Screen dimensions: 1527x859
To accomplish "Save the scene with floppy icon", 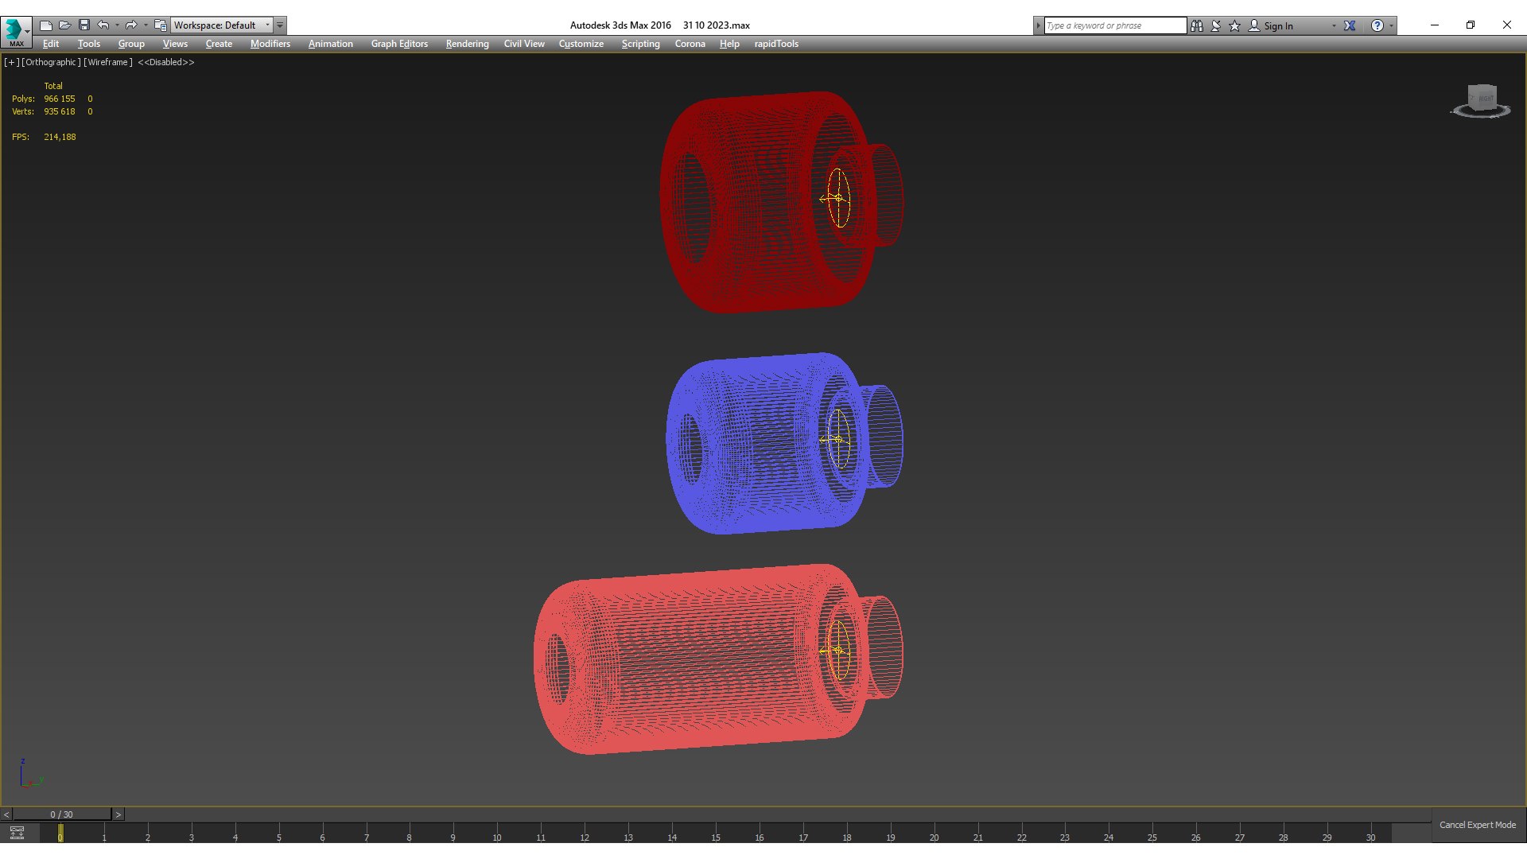I will click(x=84, y=25).
